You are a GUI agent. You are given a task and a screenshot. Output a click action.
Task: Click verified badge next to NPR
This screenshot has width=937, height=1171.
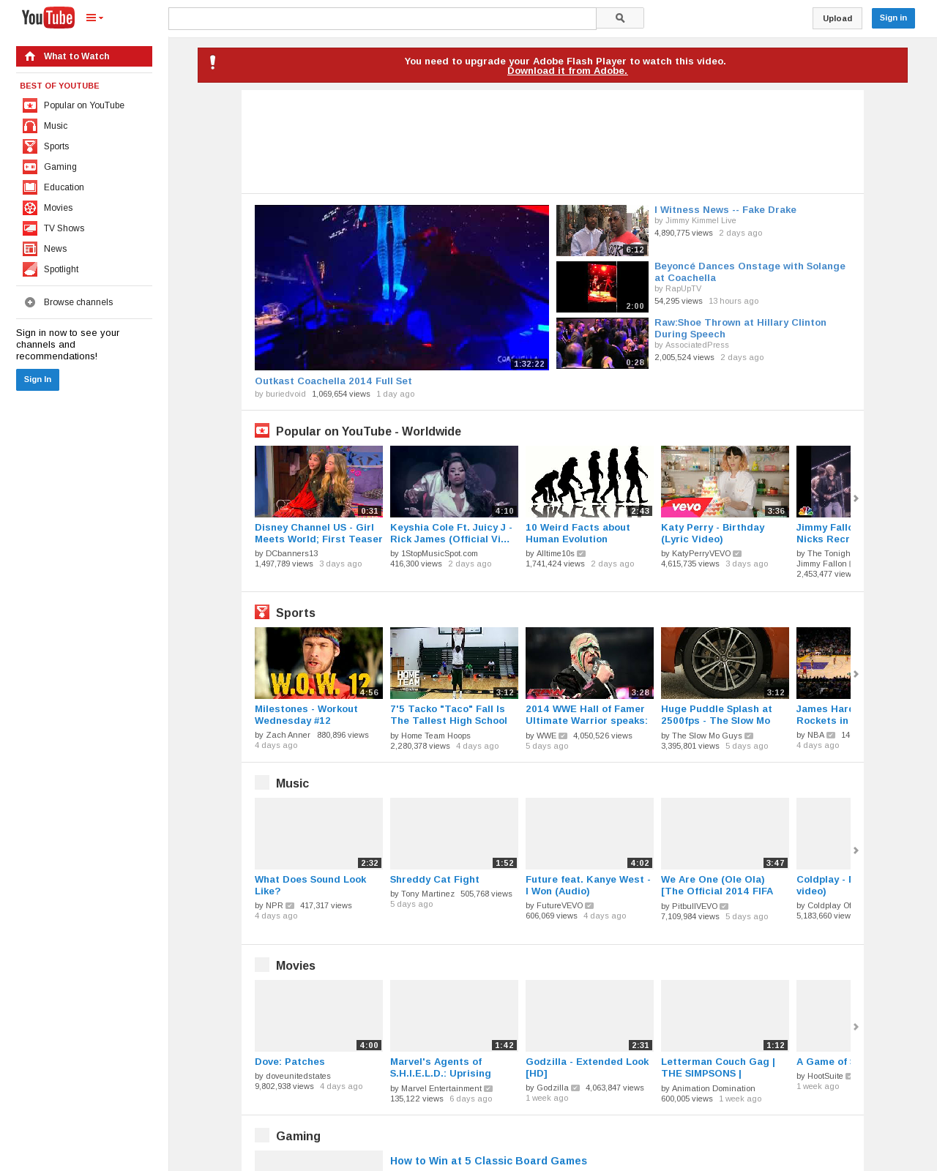[x=290, y=906]
